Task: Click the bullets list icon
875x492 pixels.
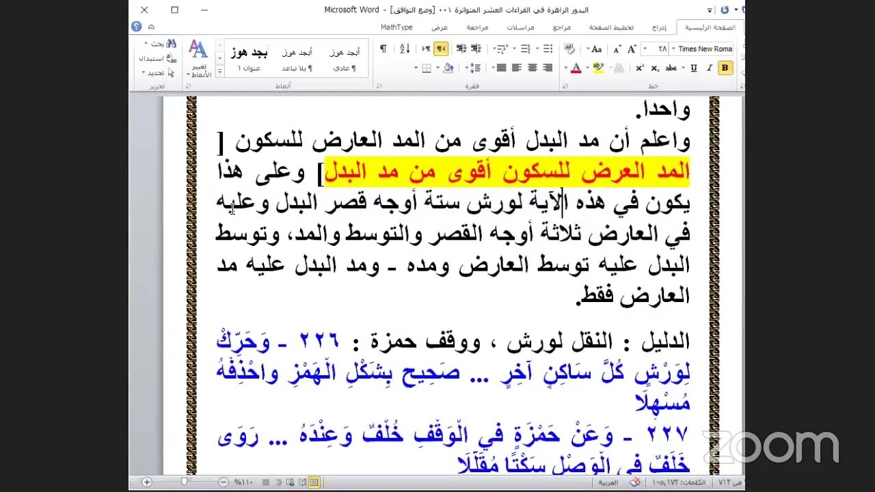Action: (548, 49)
